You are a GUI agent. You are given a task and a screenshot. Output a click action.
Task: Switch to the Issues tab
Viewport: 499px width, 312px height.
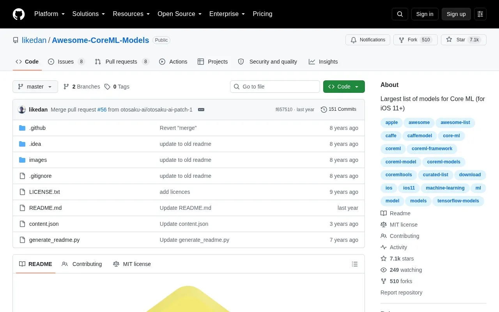(x=66, y=62)
